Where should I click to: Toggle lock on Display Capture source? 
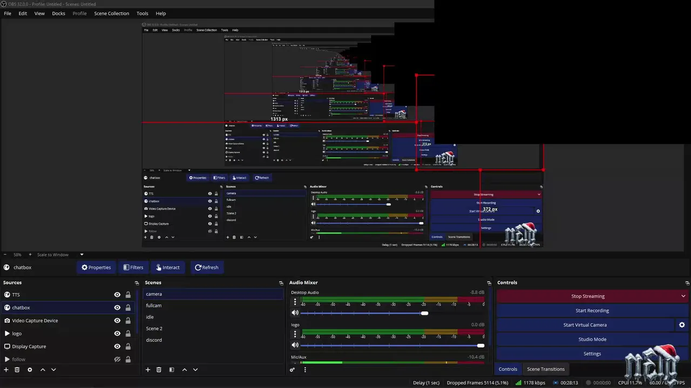(x=128, y=347)
